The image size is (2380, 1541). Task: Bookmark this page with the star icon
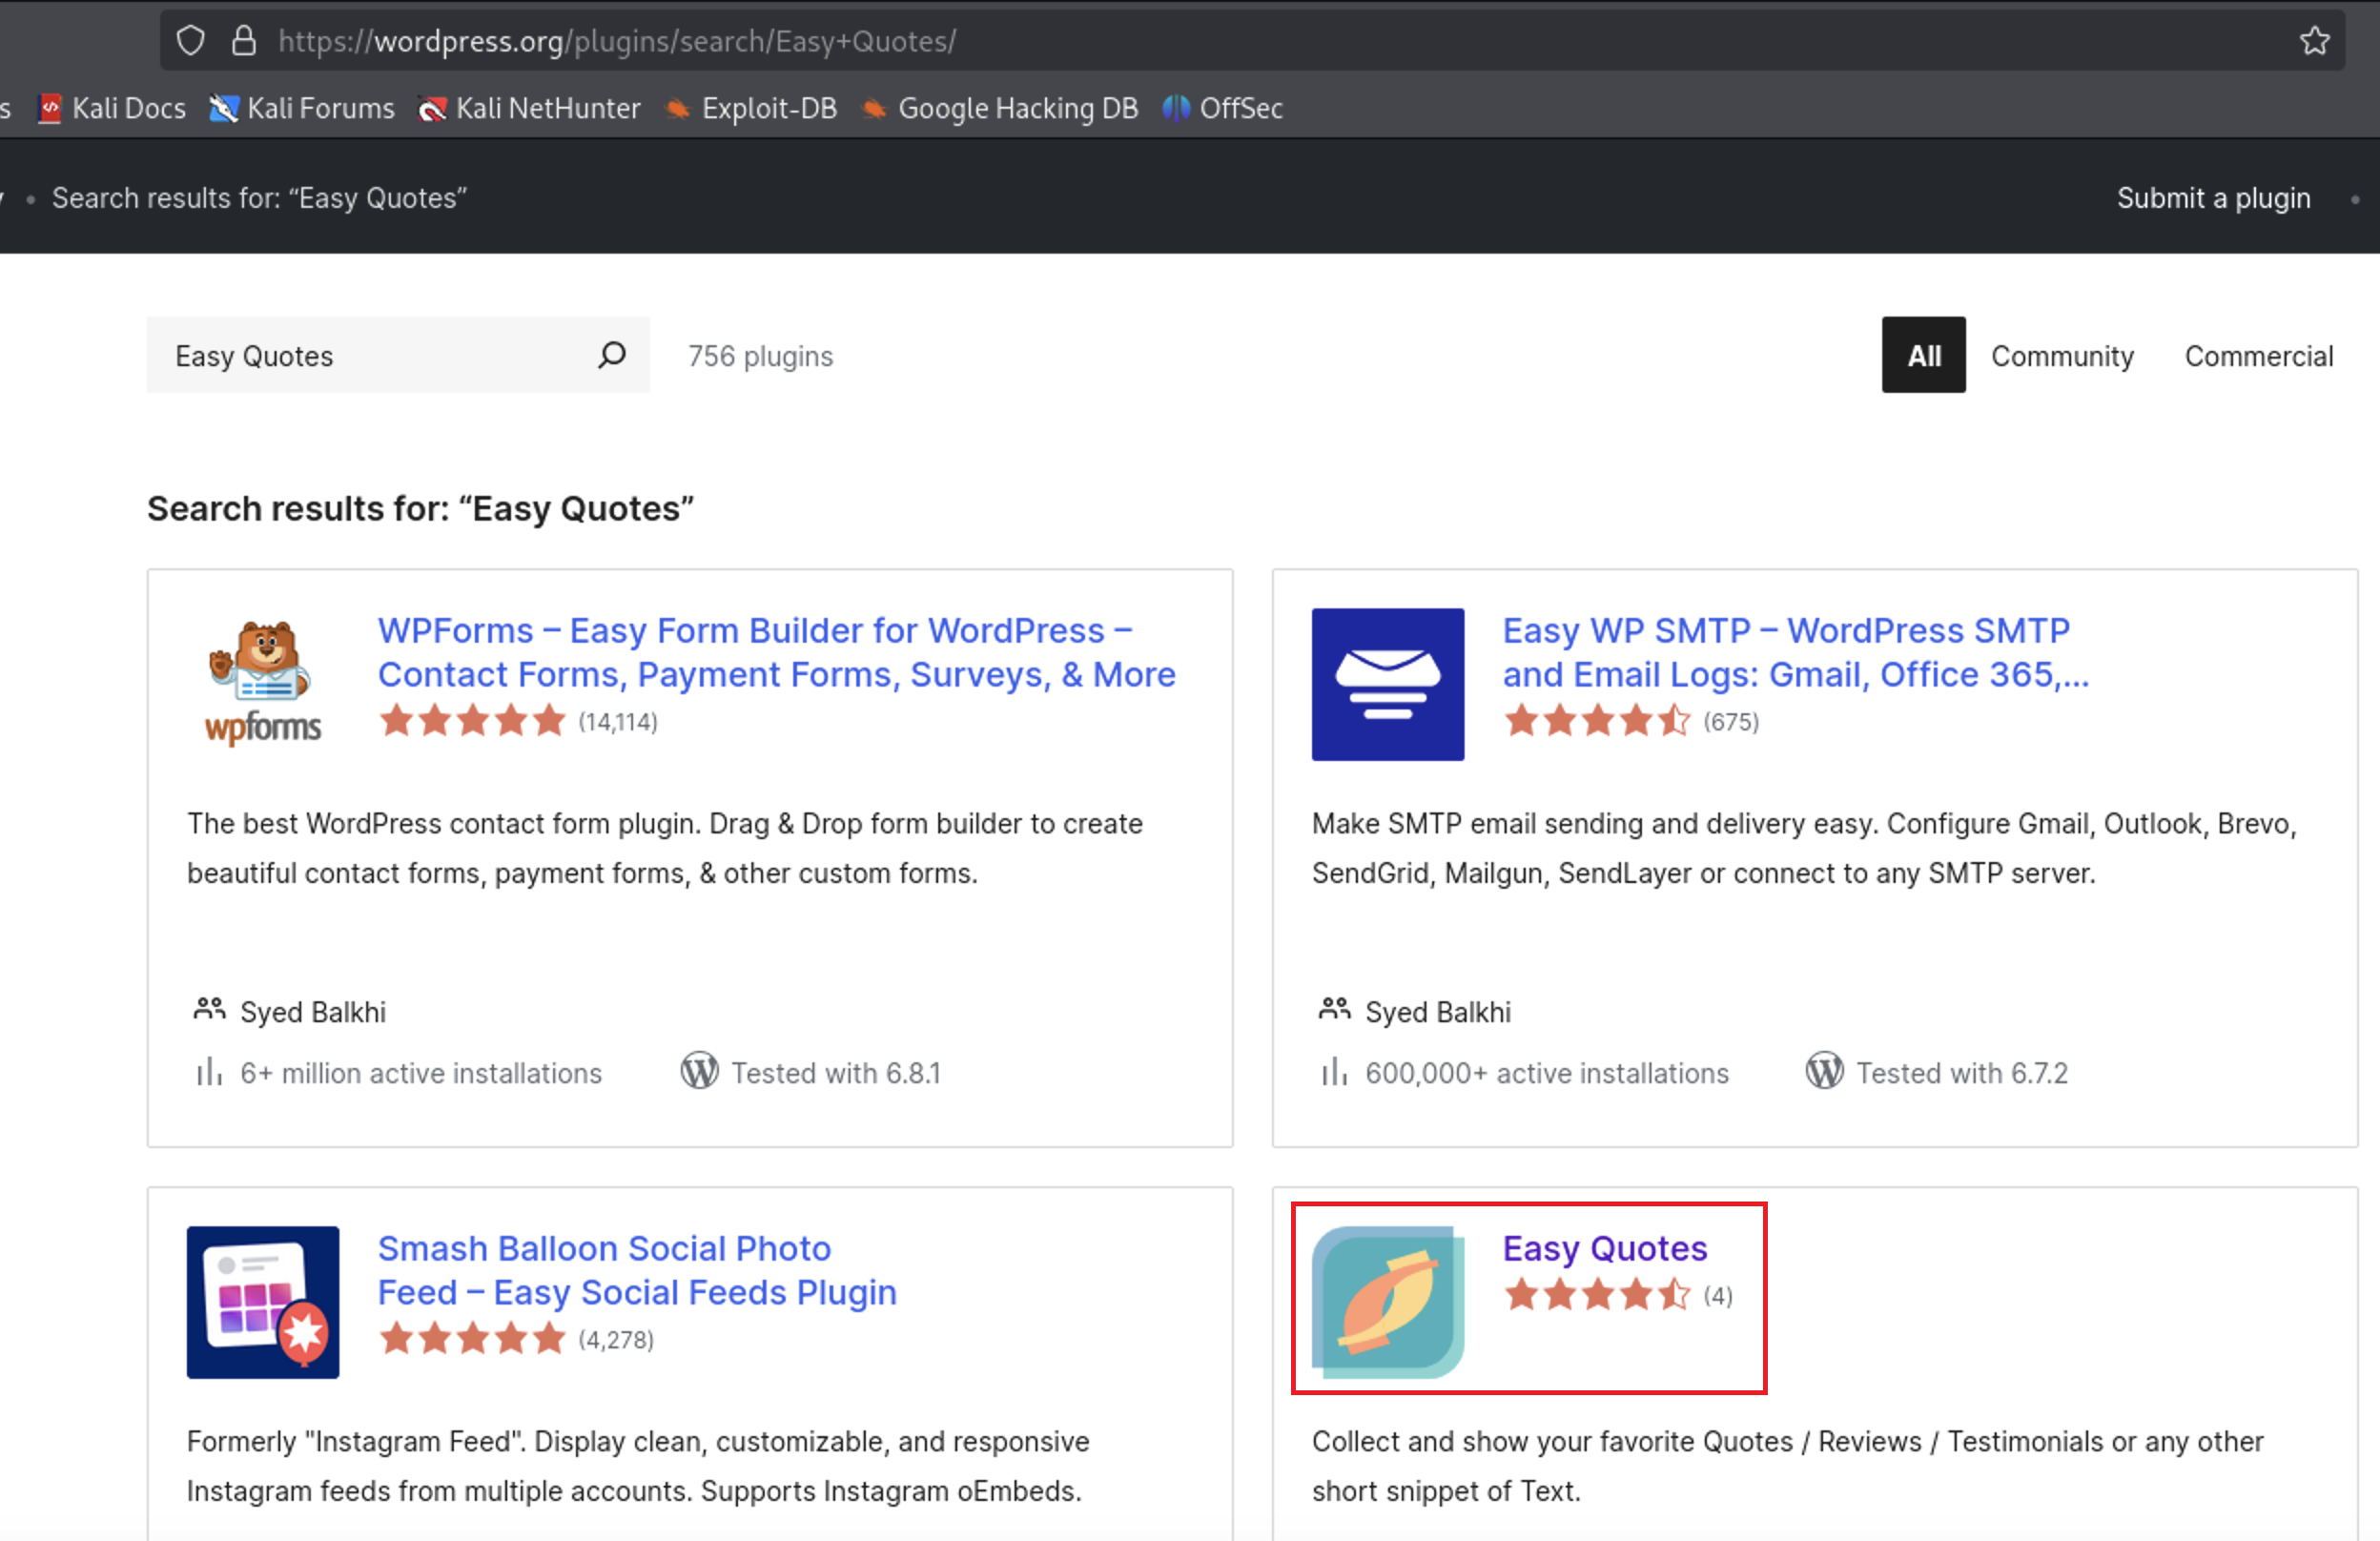pyautogui.click(x=2314, y=41)
